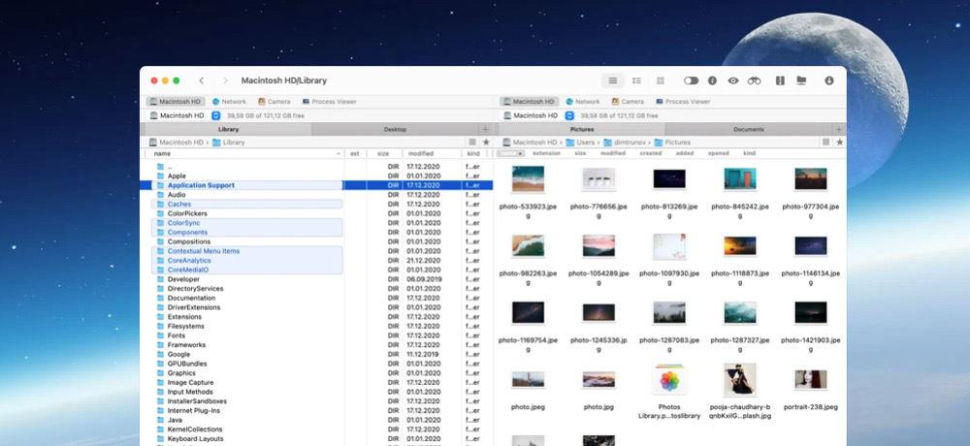
Task: Select the Photos Library thumbnail
Action: coord(668,379)
